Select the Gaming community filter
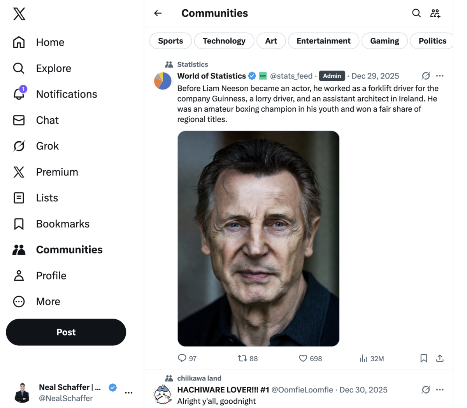467x408 pixels. click(384, 40)
